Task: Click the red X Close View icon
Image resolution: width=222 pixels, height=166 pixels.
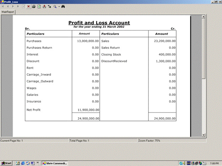Action: (x=29, y=6)
